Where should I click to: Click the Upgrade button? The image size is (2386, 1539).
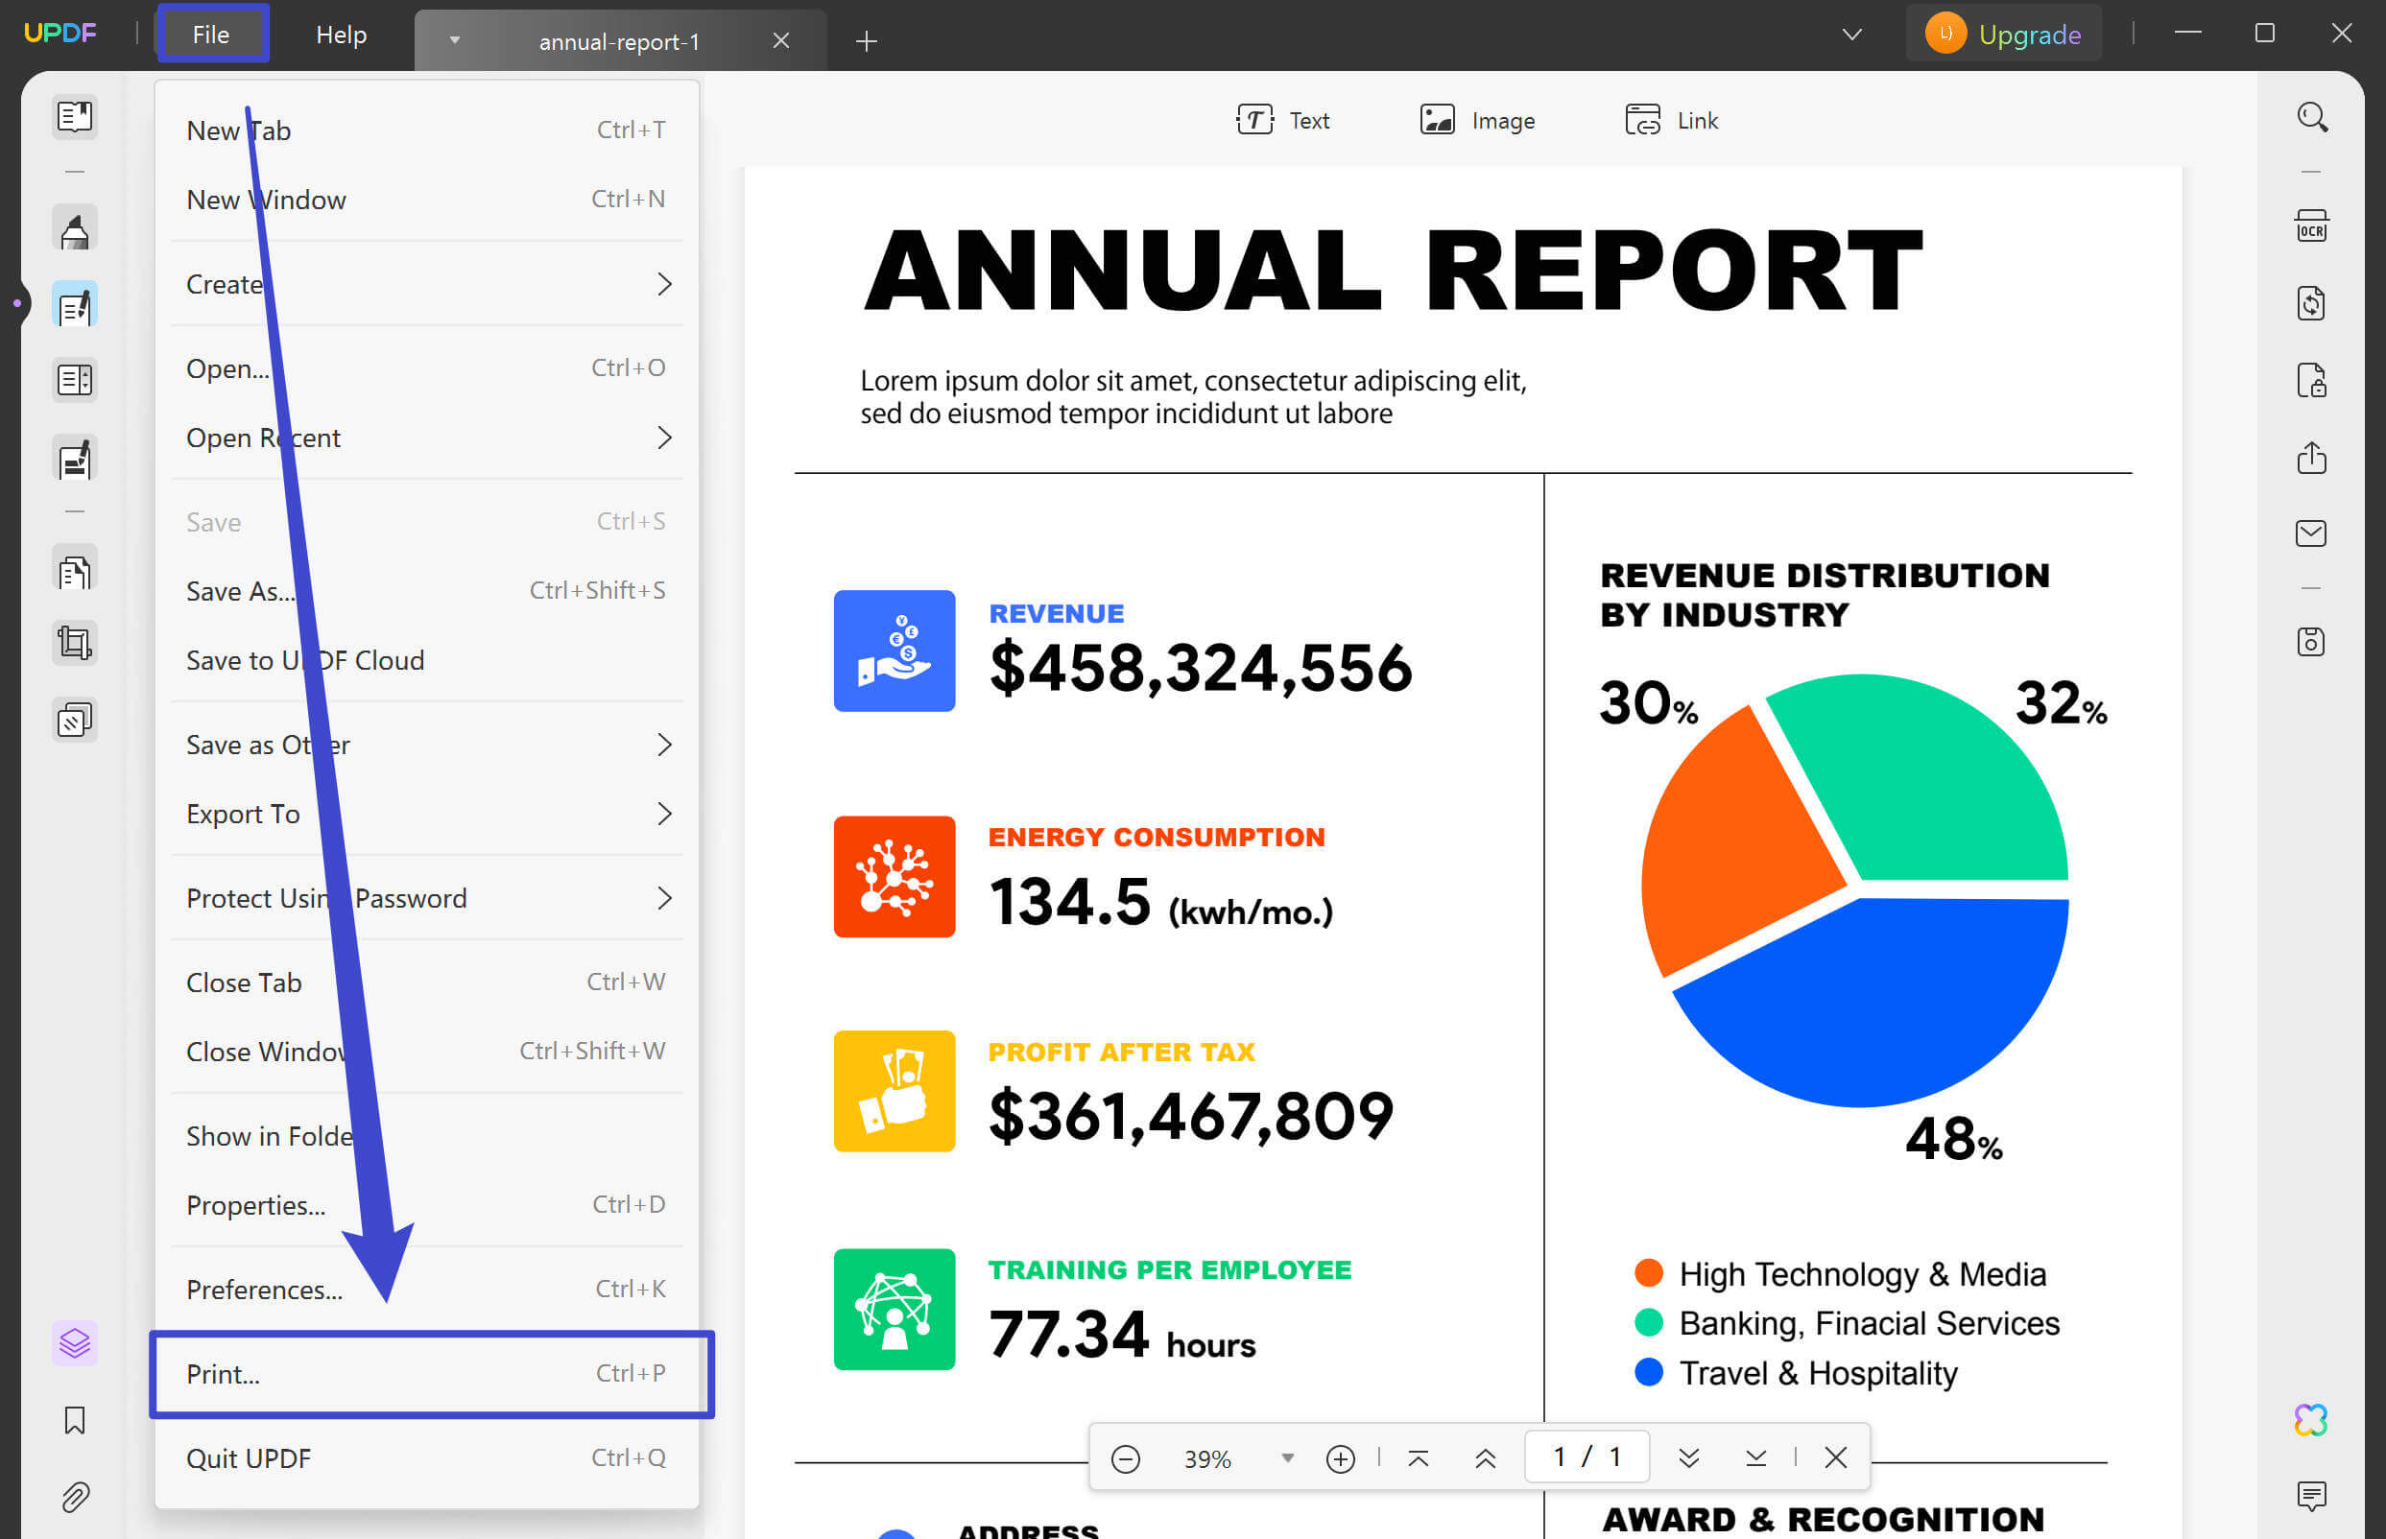pos(2002,33)
